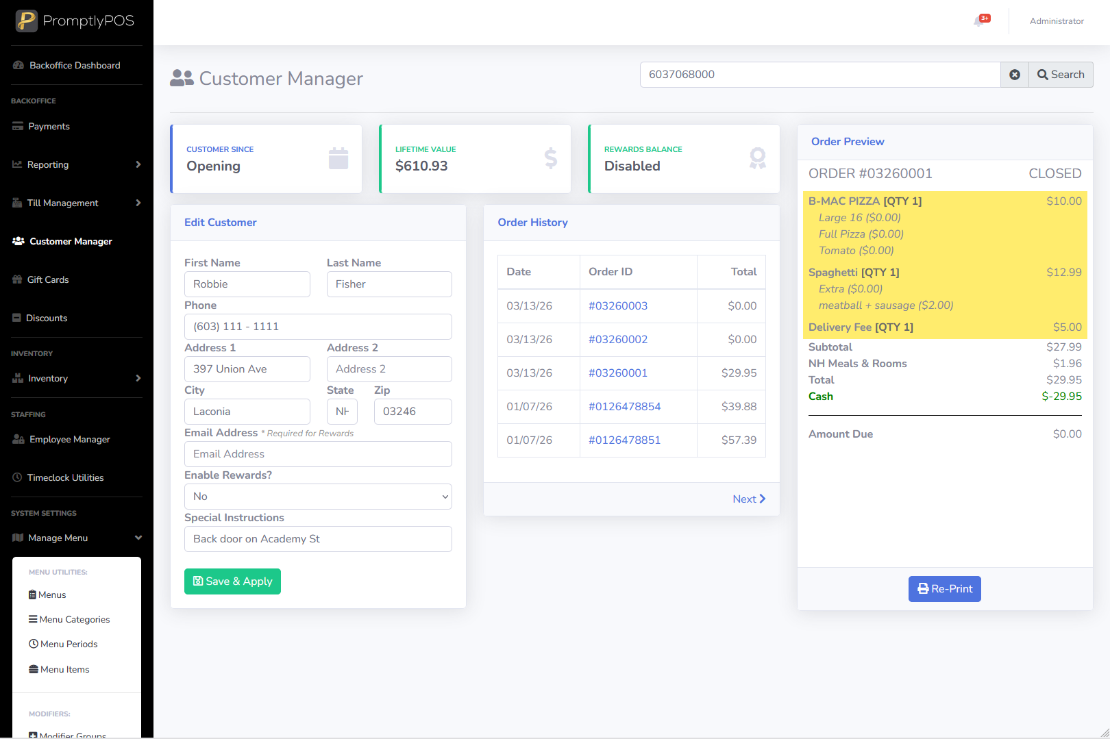Screen dimensions: 1110x739
Task: Click the Customer Manager people icon in the sidebar
Action: click(18, 241)
